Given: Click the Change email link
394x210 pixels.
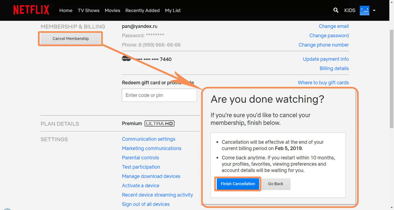Looking at the screenshot, I should click(334, 26).
